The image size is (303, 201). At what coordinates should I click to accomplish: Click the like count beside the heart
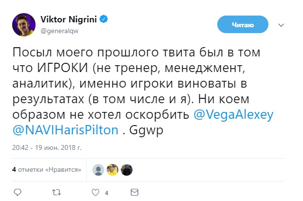tap(106, 192)
